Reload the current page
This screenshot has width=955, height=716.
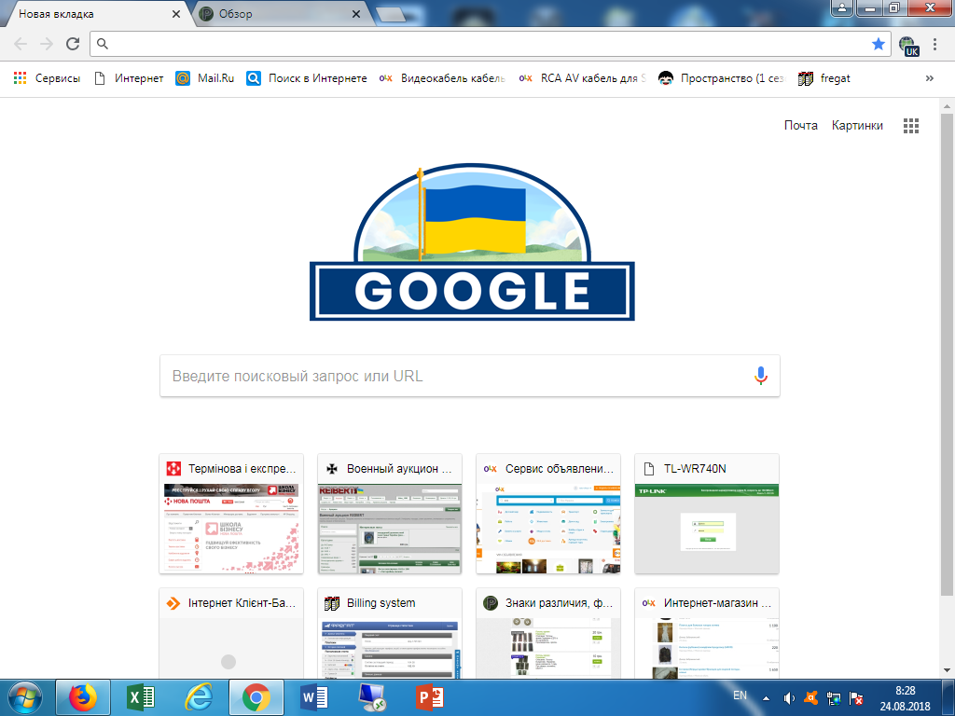point(73,44)
